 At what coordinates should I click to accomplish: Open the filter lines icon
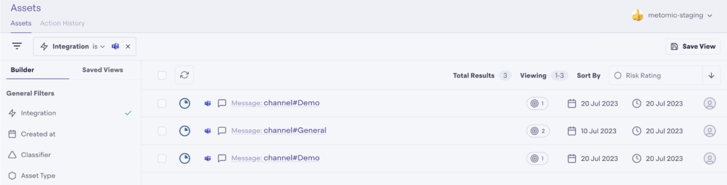[x=17, y=46]
